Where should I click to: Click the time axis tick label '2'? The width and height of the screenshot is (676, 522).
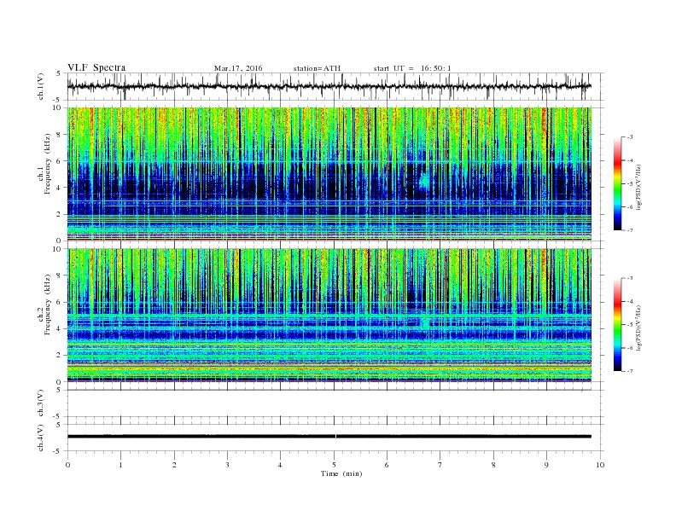coord(174,465)
